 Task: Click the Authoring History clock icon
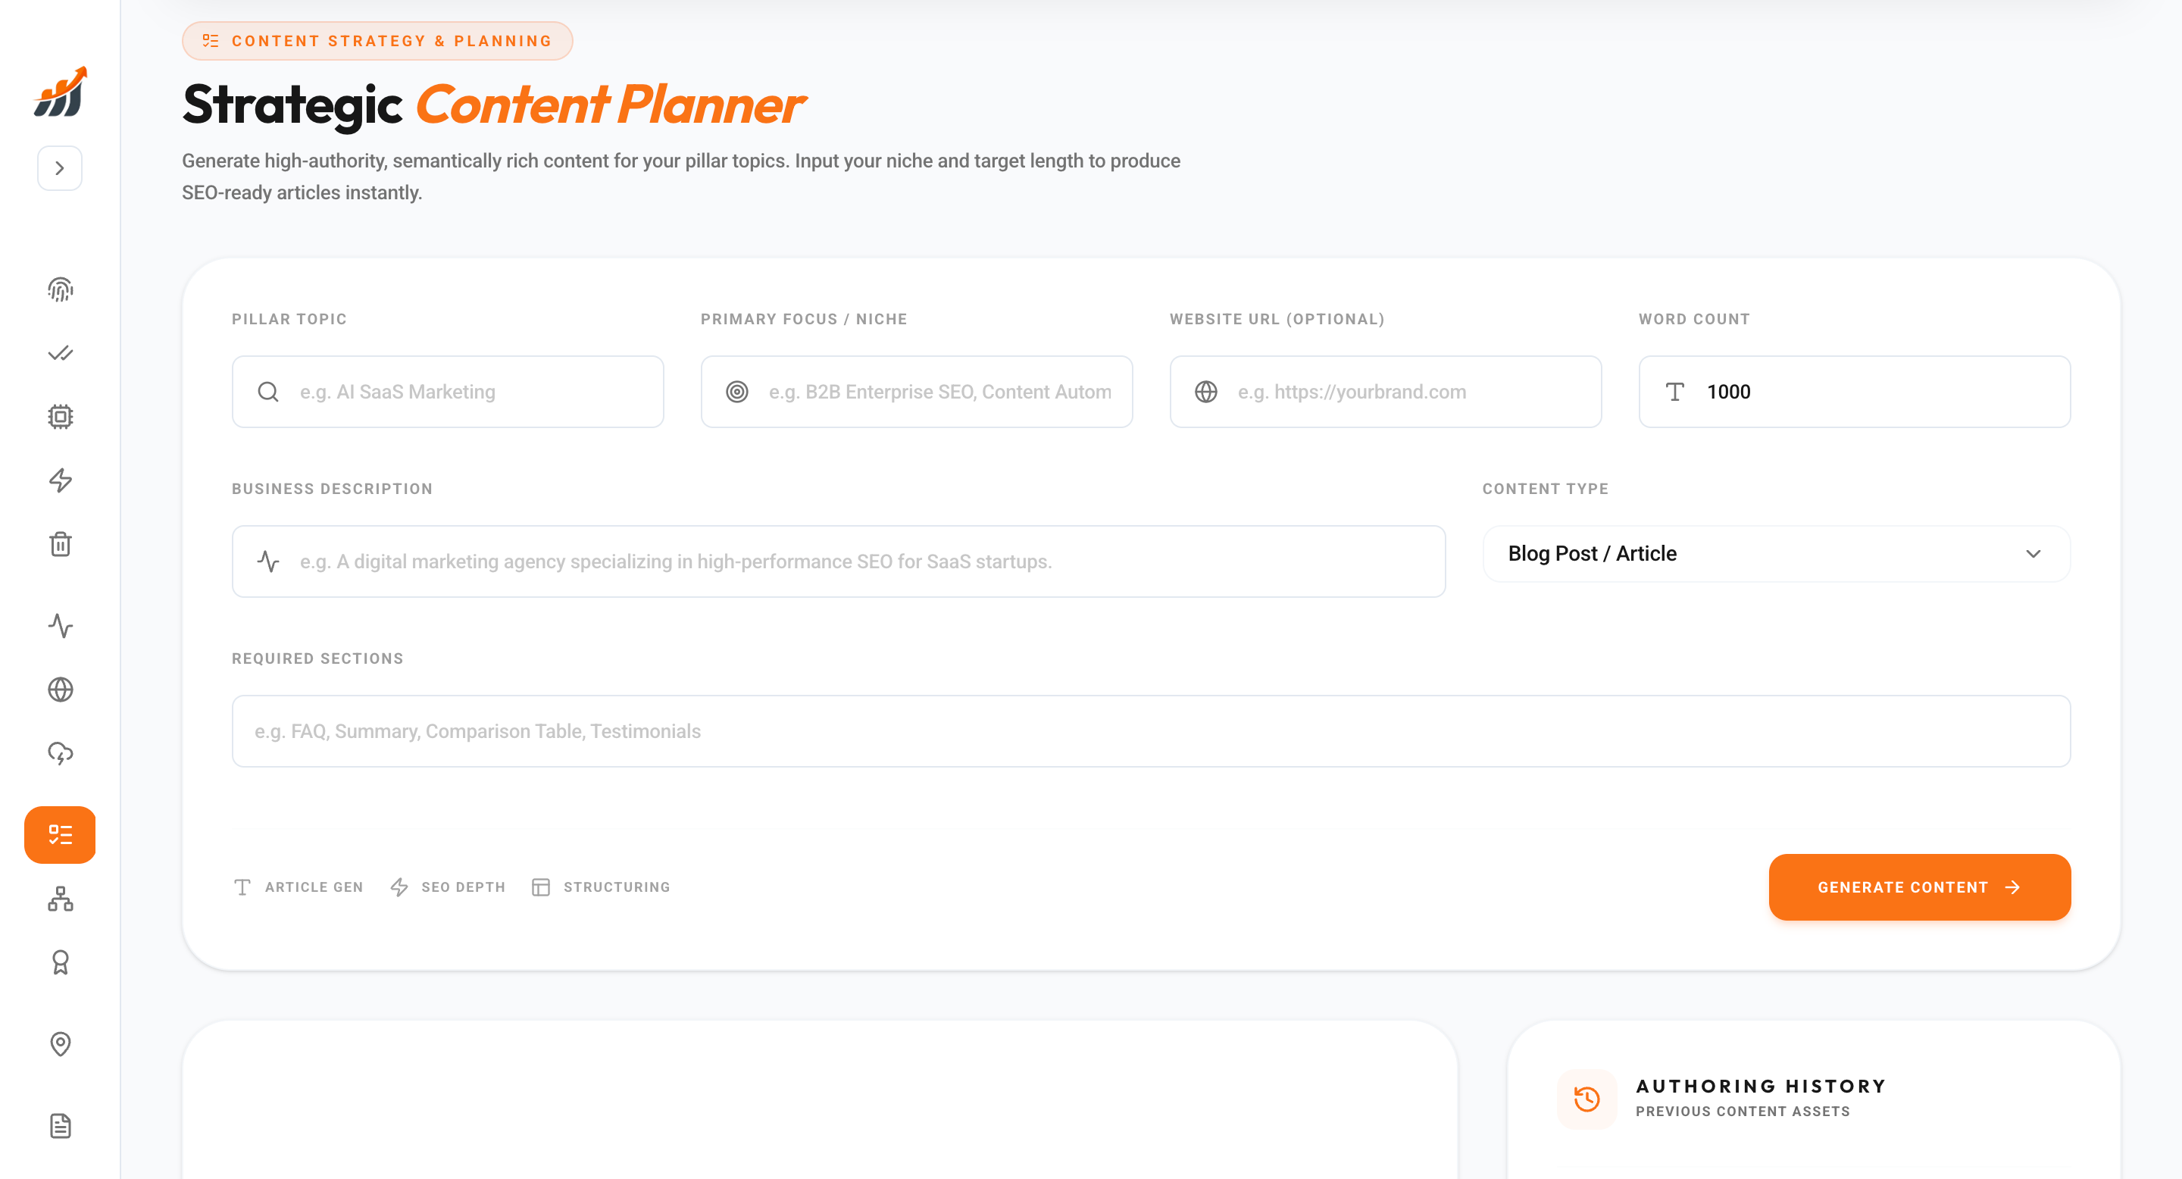pyautogui.click(x=1586, y=1099)
